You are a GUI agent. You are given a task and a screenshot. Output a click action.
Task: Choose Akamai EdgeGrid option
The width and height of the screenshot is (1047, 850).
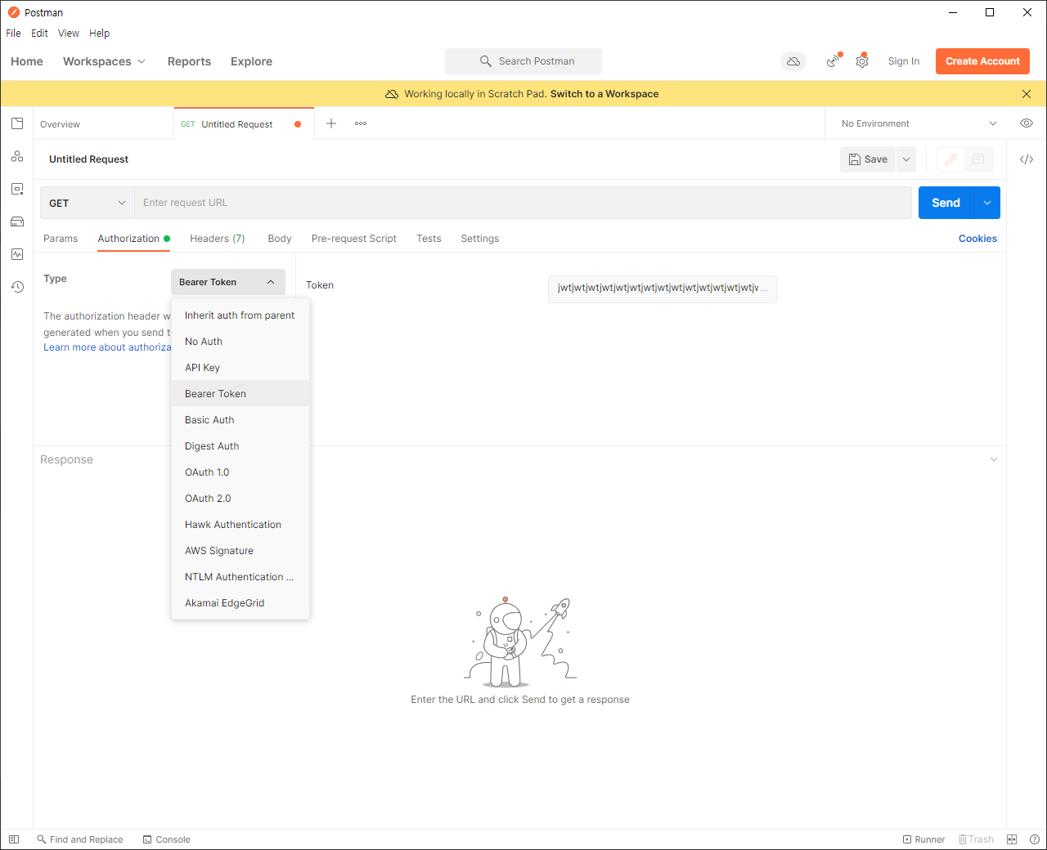[x=240, y=603]
